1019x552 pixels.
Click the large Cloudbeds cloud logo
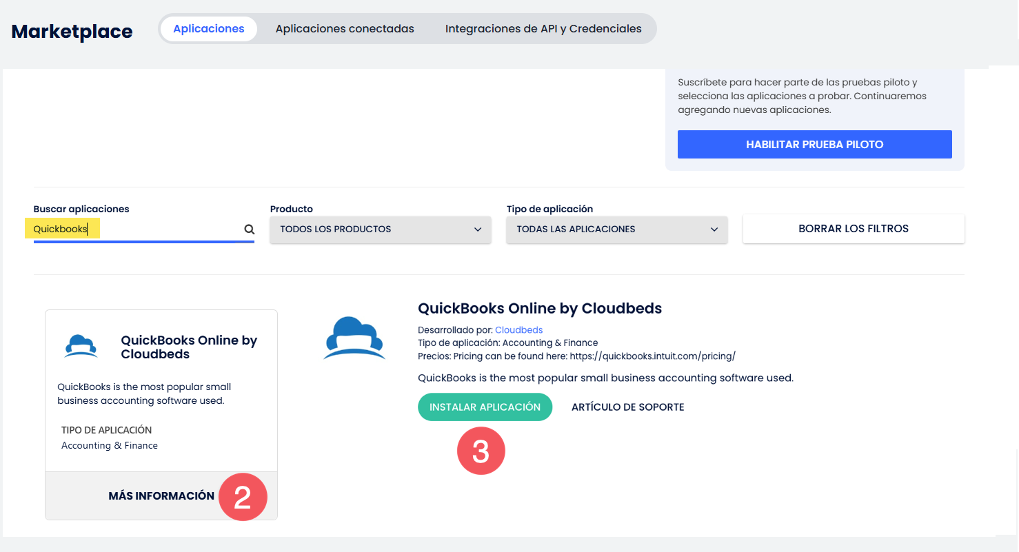[x=354, y=338]
